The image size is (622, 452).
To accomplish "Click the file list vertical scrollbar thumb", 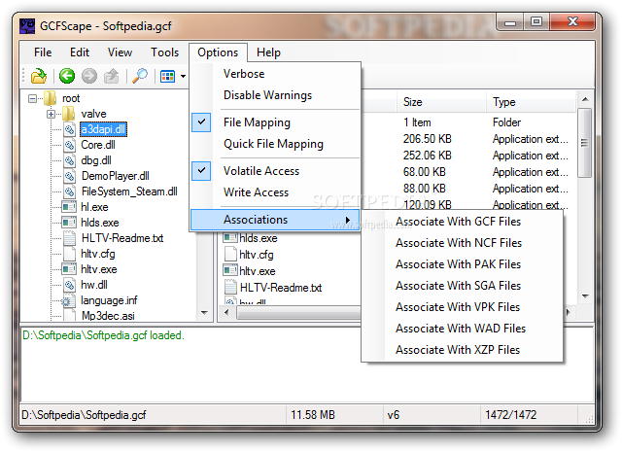I will (585, 143).
